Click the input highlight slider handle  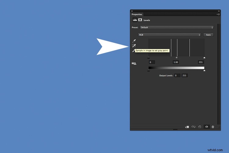tap(204, 58)
